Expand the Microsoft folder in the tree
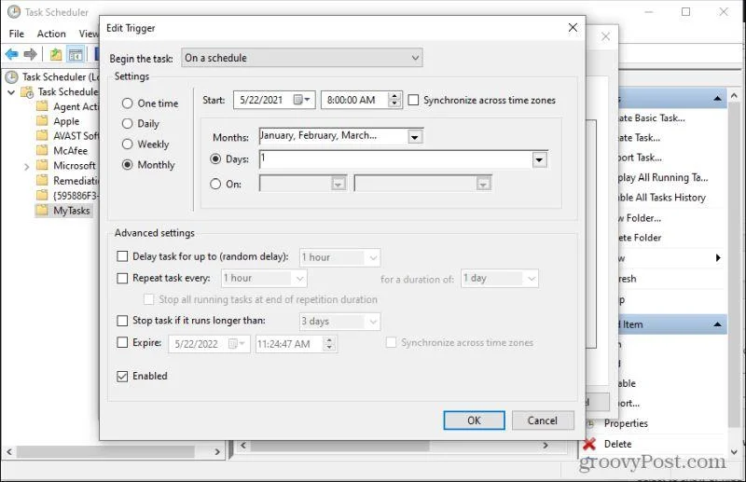 click(x=27, y=166)
